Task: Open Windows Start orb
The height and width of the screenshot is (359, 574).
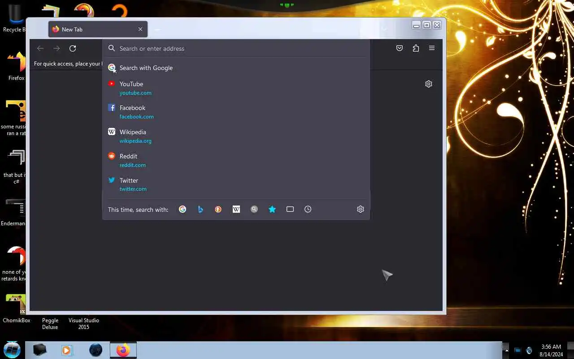Action: click(x=12, y=350)
